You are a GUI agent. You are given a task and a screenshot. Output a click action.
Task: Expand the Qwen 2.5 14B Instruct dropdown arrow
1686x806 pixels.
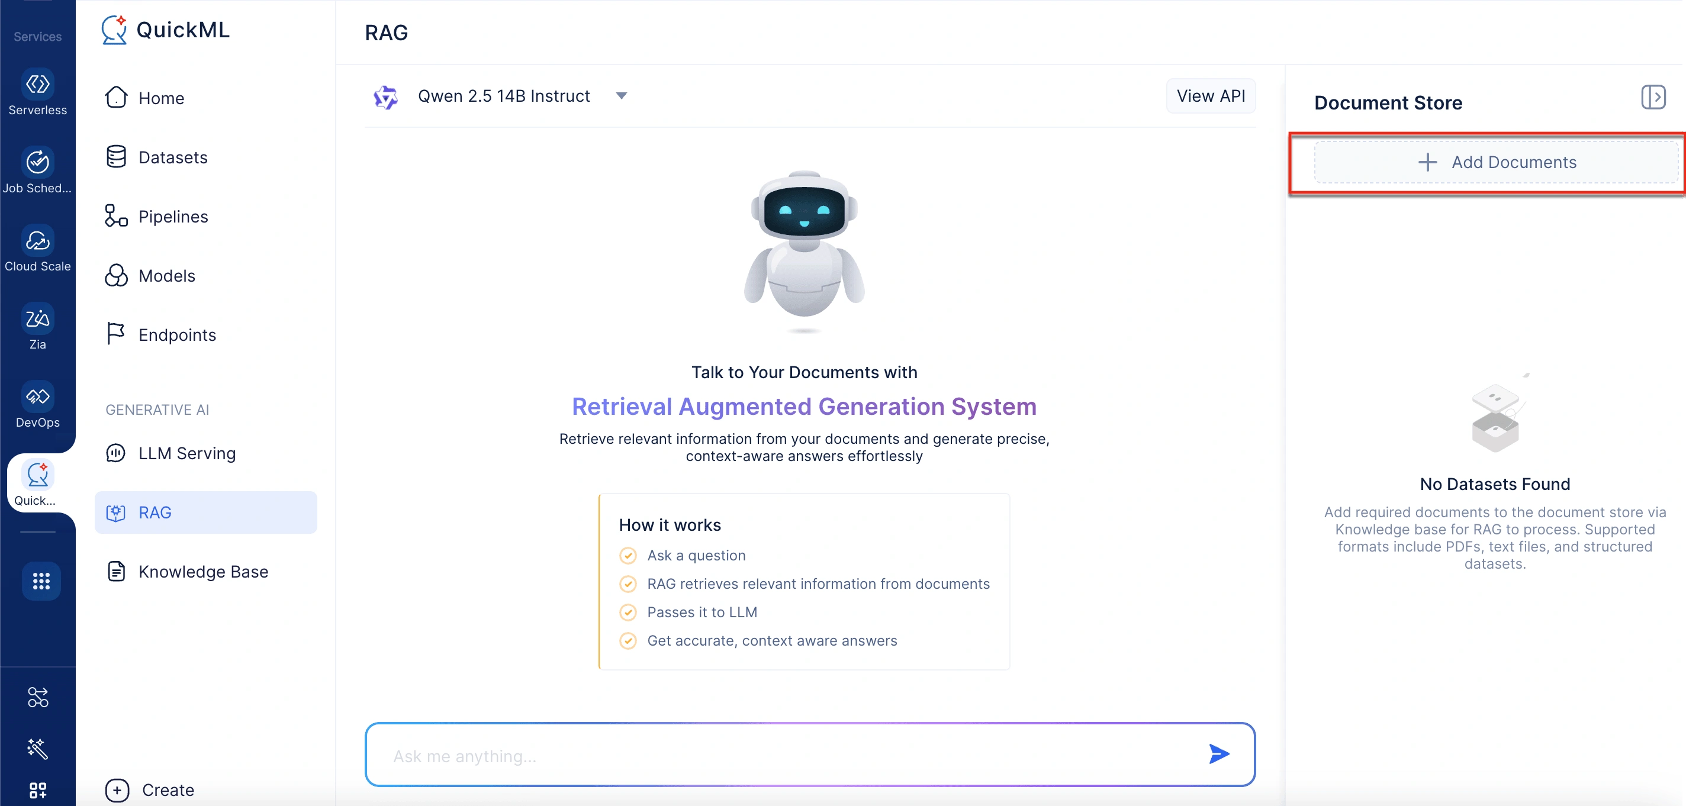coord(621,96)
